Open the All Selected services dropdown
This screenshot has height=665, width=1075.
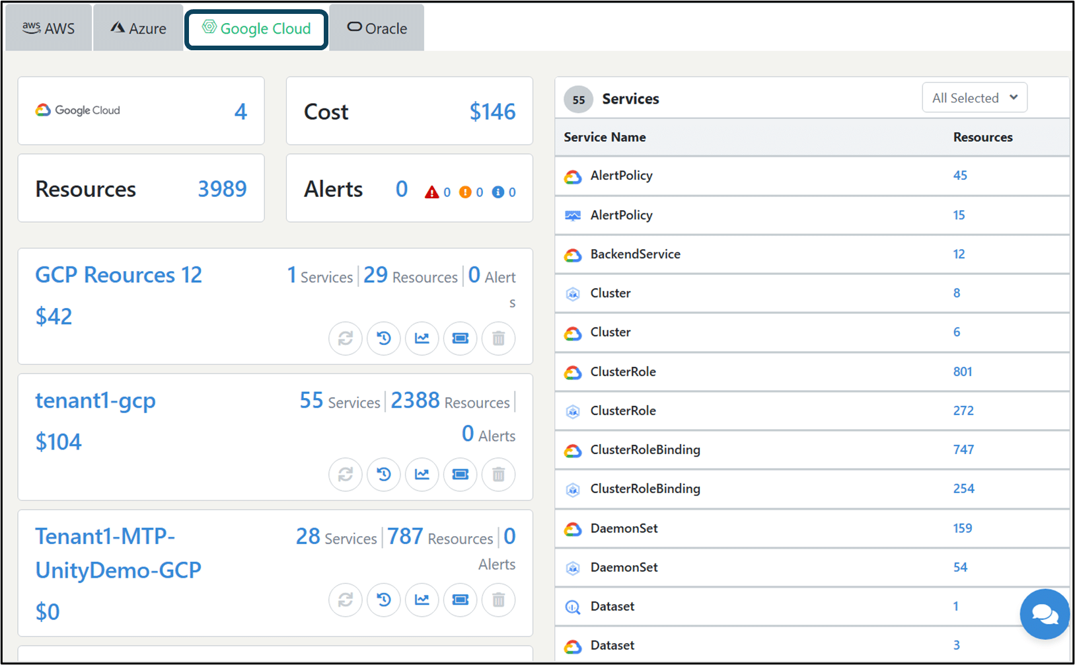975,98
